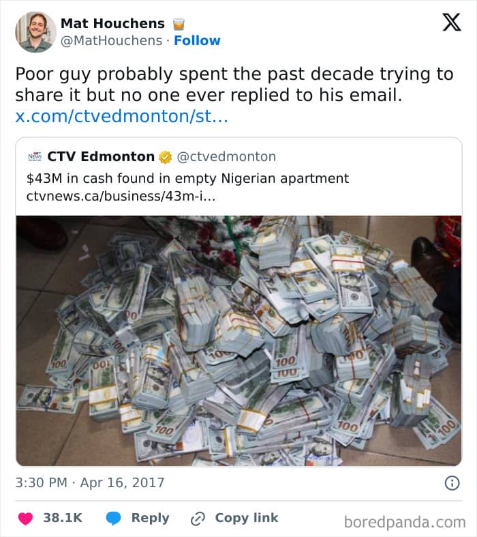Open the ctvnews.ca business article link
Image resolution: width=477 pixels, height=537 pixels.
coord(121,197)
